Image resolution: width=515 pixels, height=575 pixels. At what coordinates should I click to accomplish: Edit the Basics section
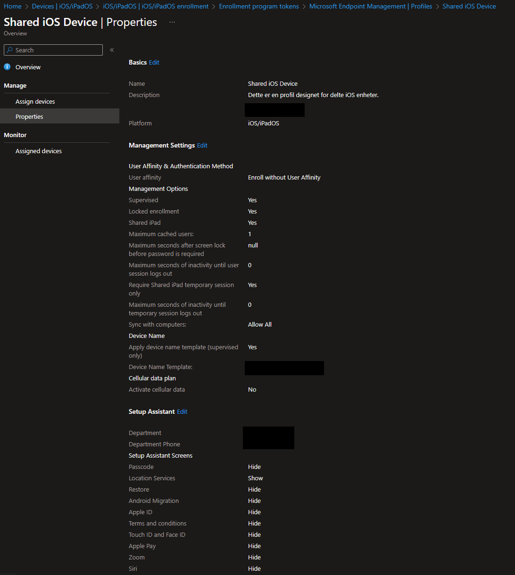click(154, 62)
